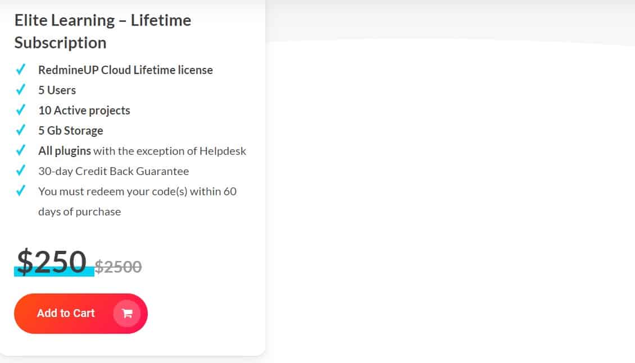Select the checkmark beside All plugins

click(x=21, y=150)
